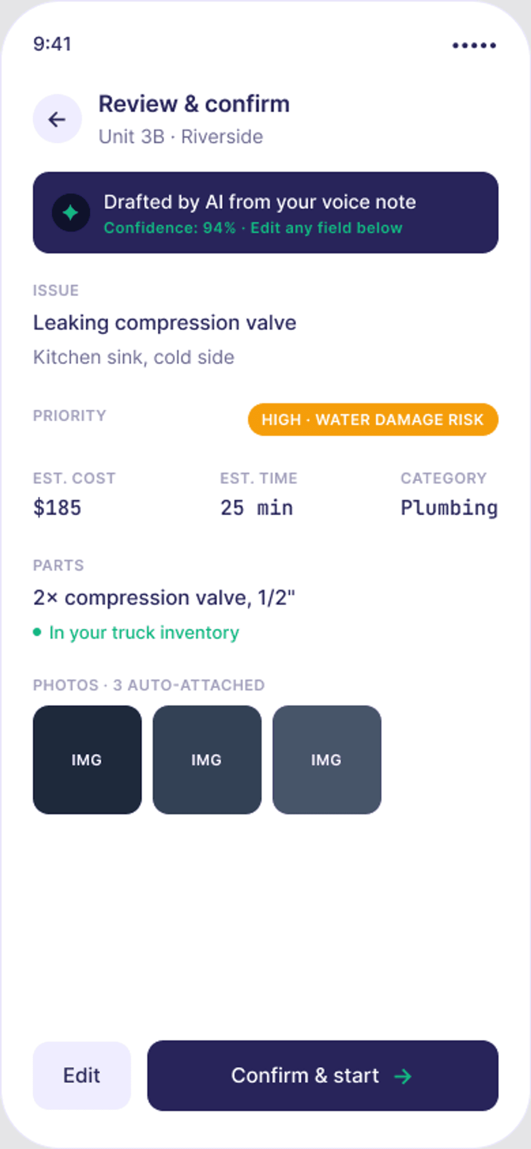This screenshot has width=531, height=1149.
Task: Select the High water damage risk badge
Action: coord(373,419)
